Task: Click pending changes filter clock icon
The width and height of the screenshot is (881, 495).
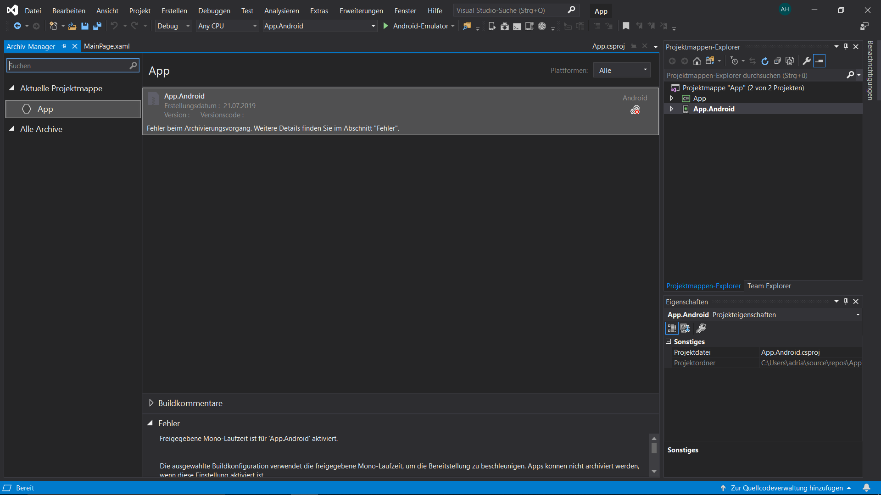Action: click(734, 61)
